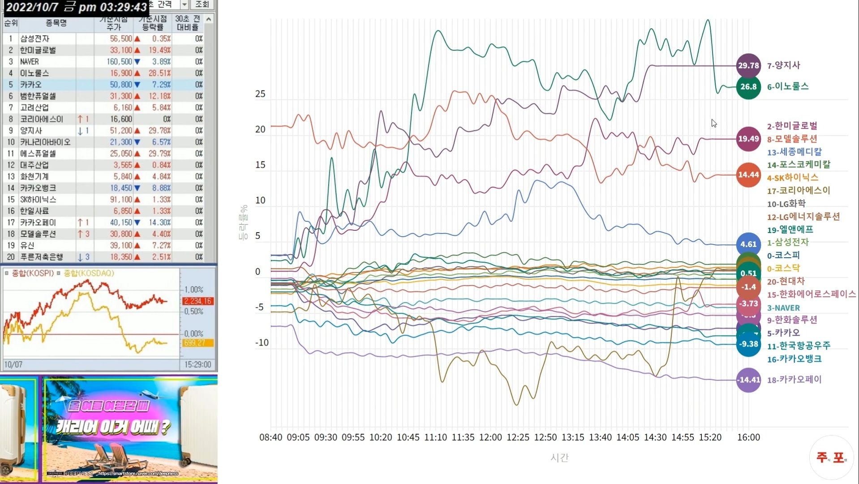
Task: Select the 유신 table row
Action: [x=103, y=246]
